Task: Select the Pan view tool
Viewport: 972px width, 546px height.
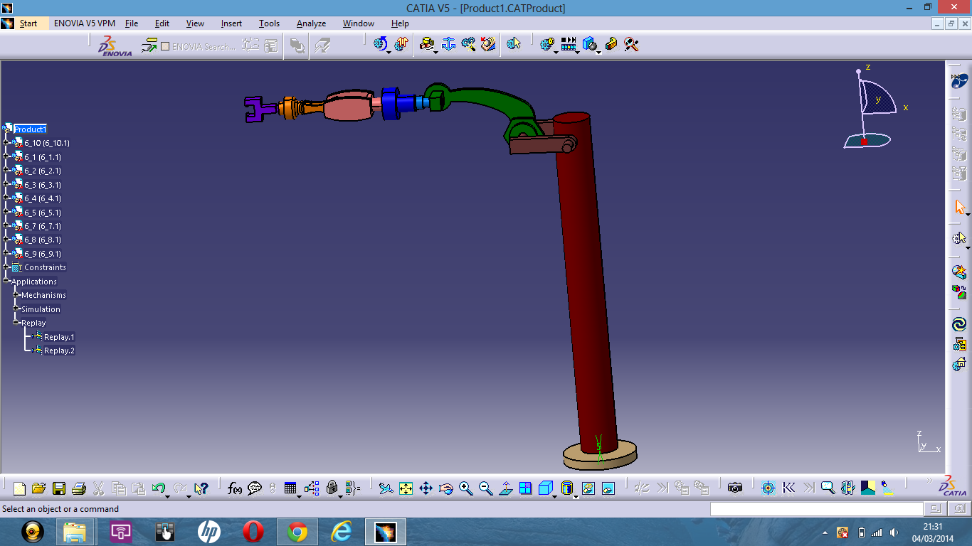Action: [426, 488]
